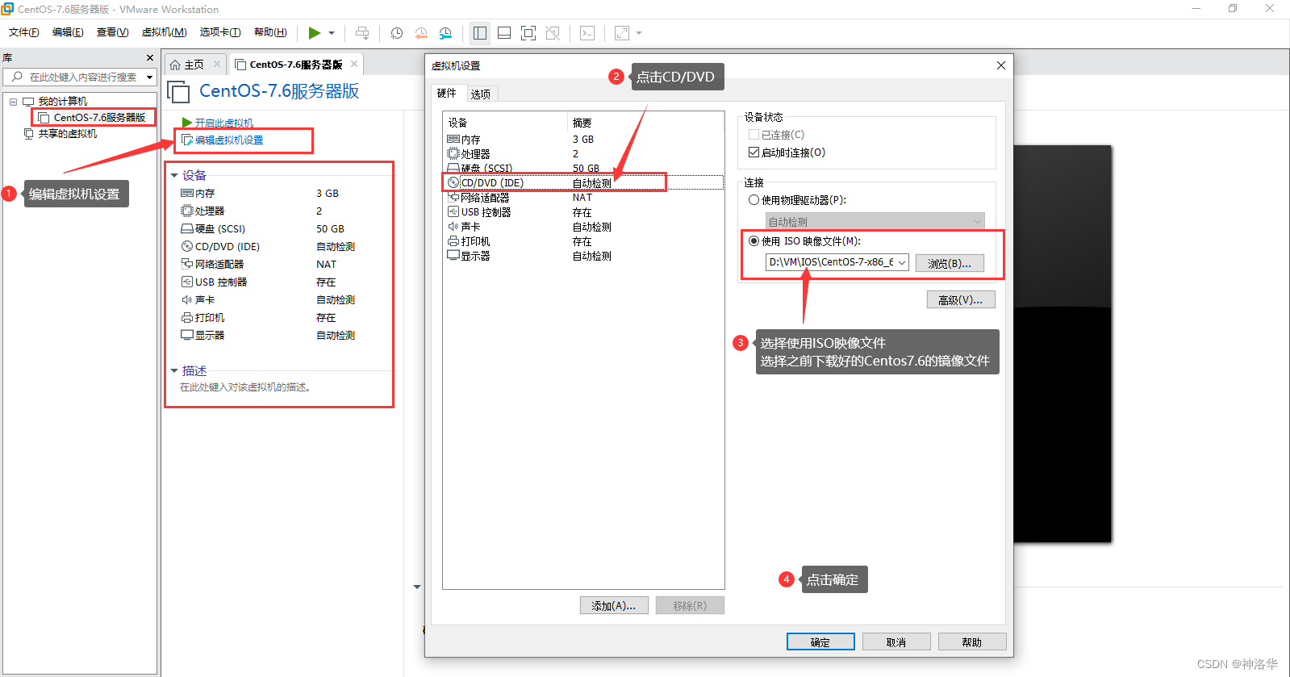
Task: Collapse the 我的计算机 tree node
Action: pos(13,102)
